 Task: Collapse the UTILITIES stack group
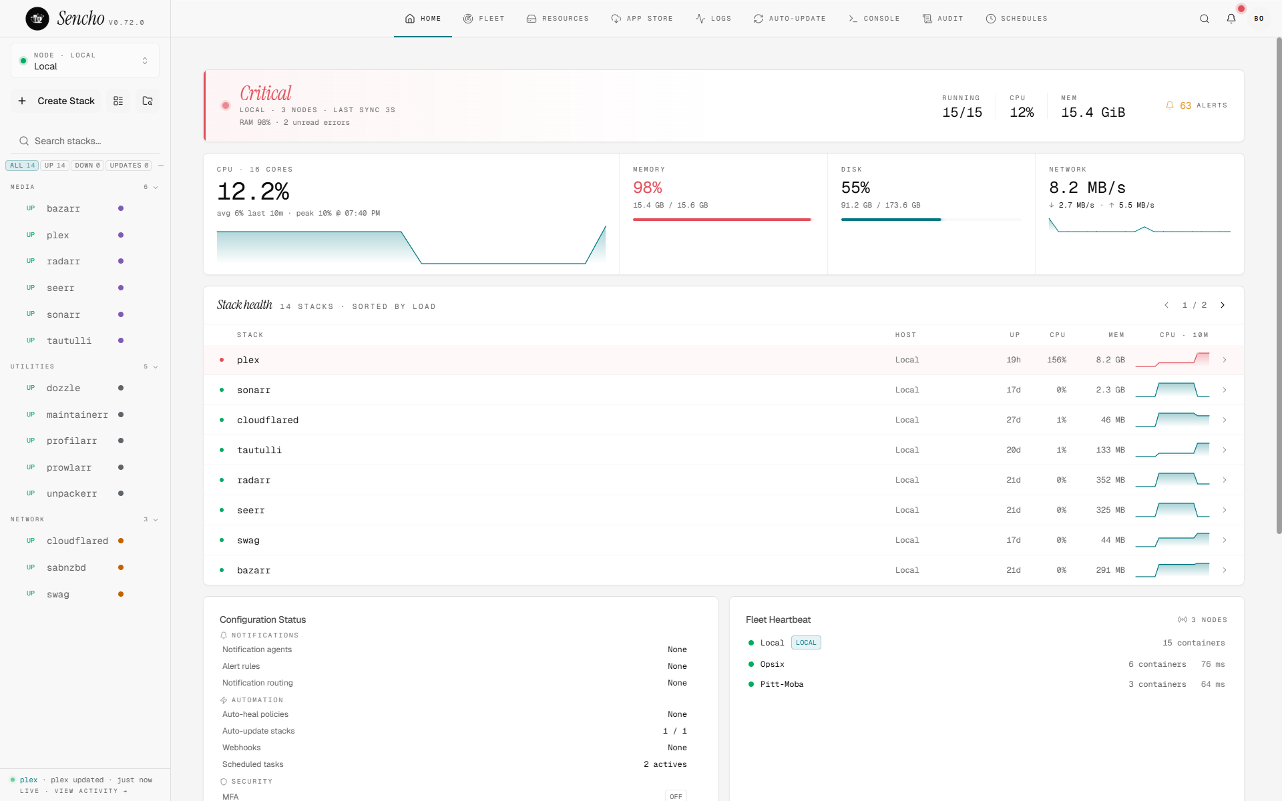coord(85,366)
